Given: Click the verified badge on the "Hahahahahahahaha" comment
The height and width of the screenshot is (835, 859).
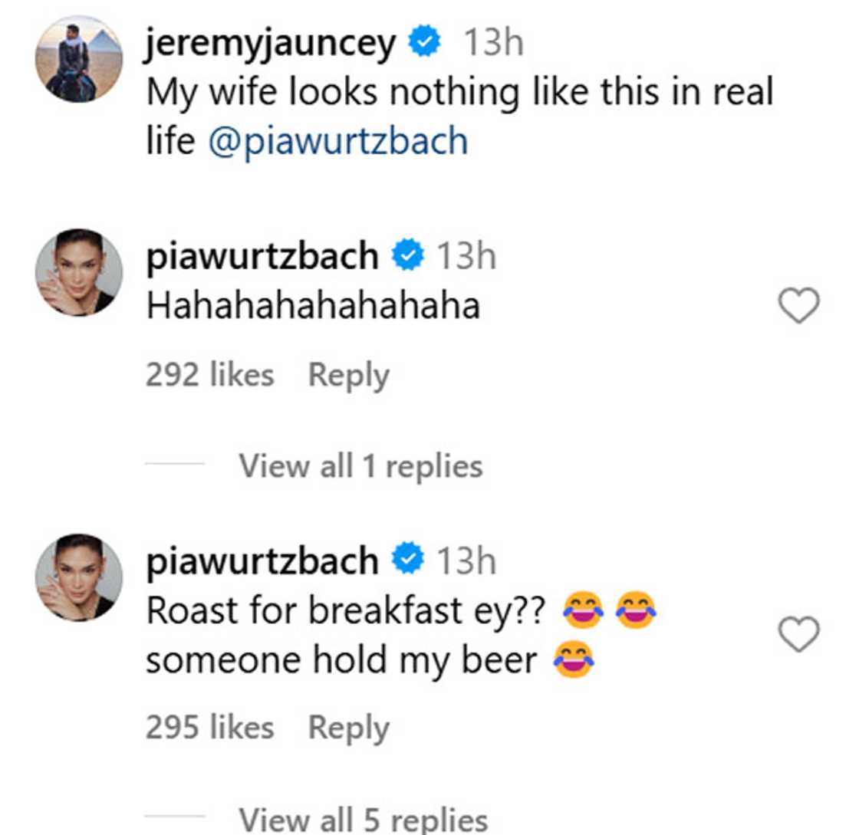Looking at the screenshot, I should 407,256.
